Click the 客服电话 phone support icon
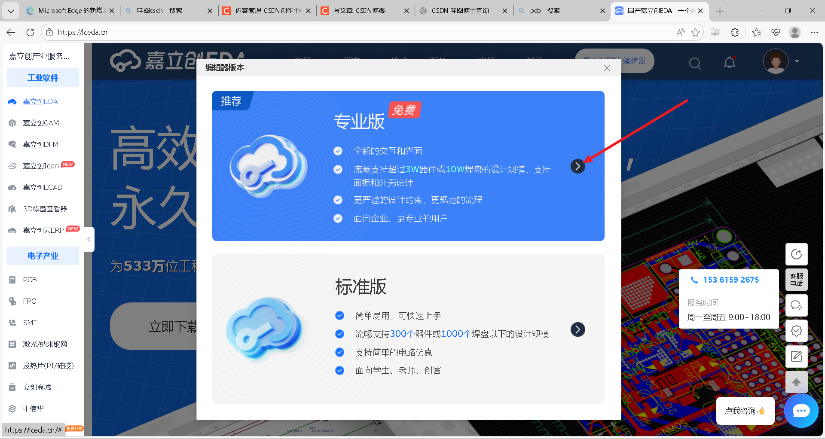Screen dimensions: 825x439 point(797,280)
